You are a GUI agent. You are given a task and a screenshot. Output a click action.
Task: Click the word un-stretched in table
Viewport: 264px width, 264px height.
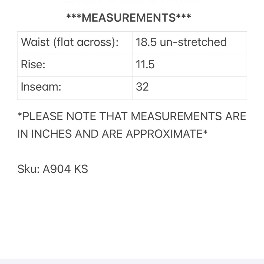point(193,42)
